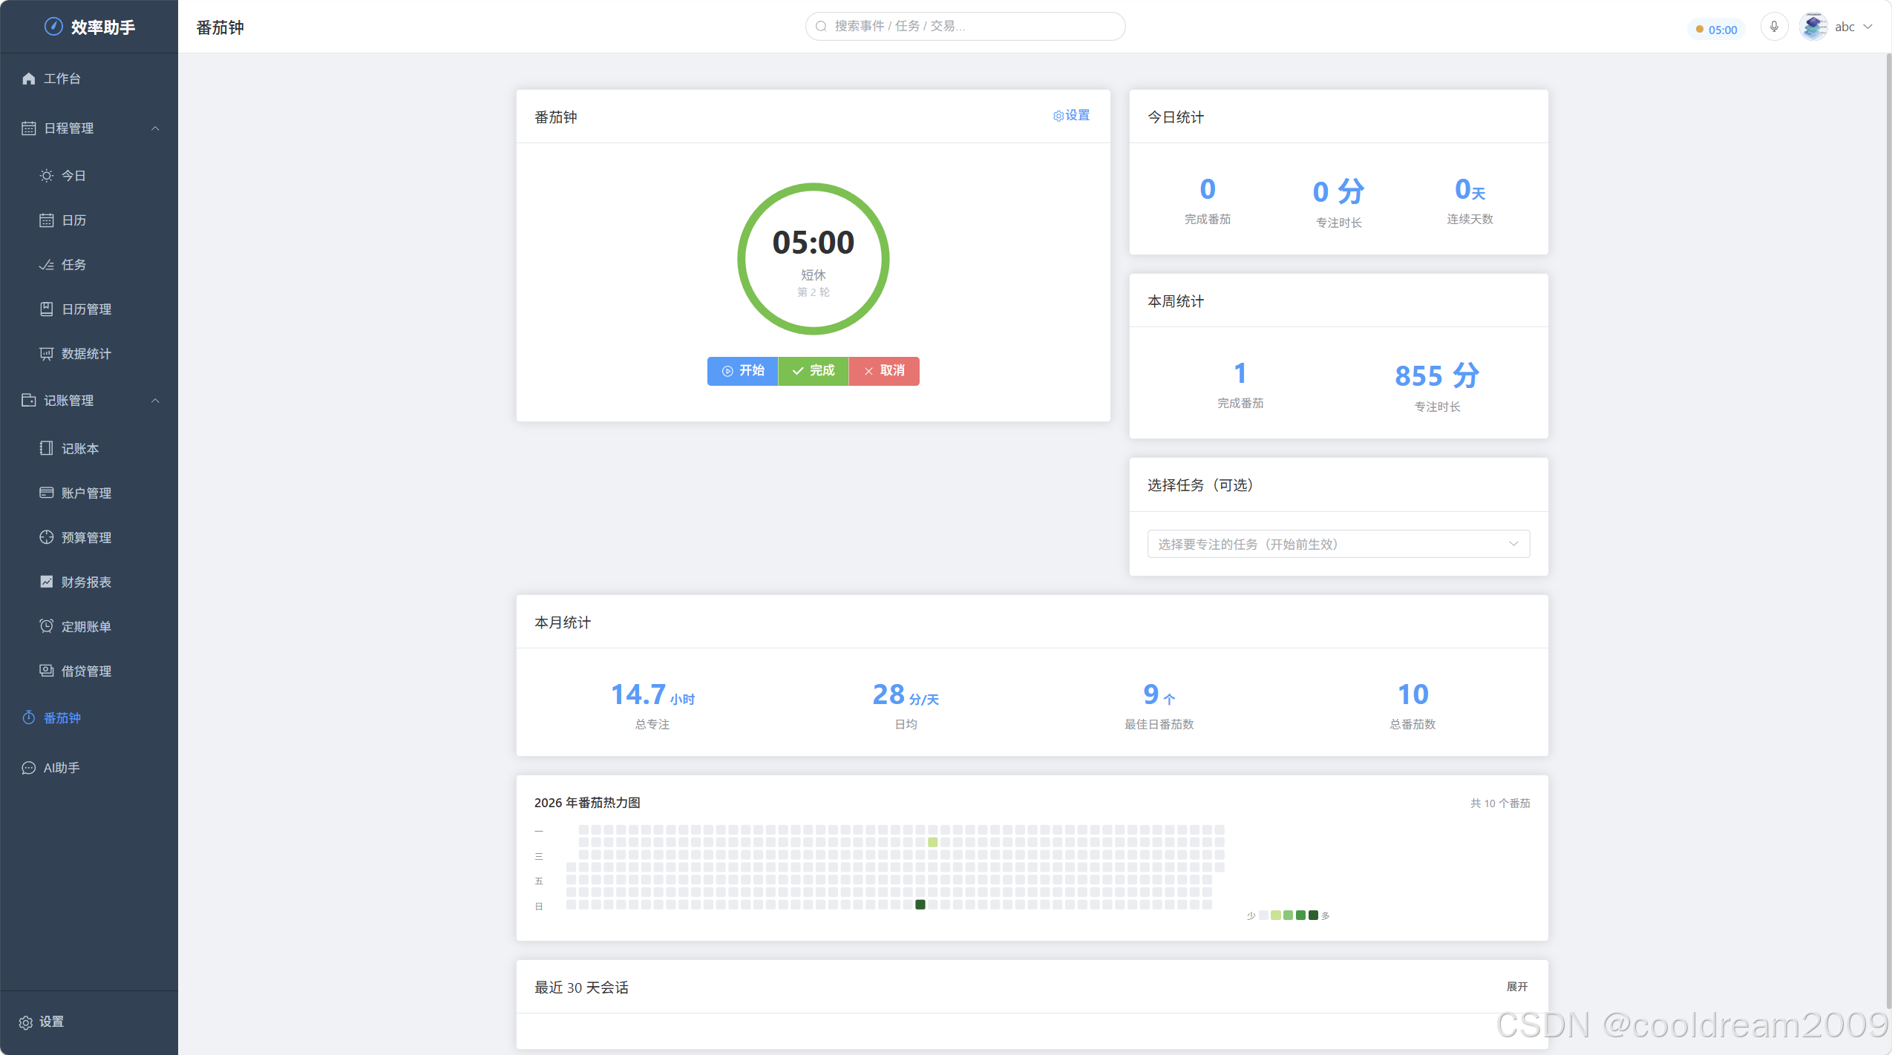Screen dimensions: 1892x1055
Task: Click the dark green heatmap cell
Action: tap(920, 904)
